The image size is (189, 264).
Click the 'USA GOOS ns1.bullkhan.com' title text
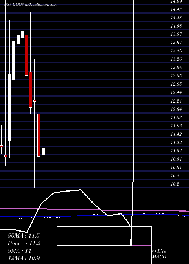[x=30, y=5]
